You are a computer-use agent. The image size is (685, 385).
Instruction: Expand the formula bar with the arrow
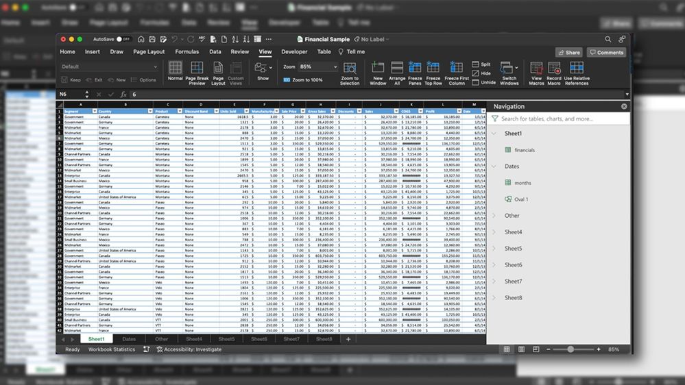pos(627,95)
